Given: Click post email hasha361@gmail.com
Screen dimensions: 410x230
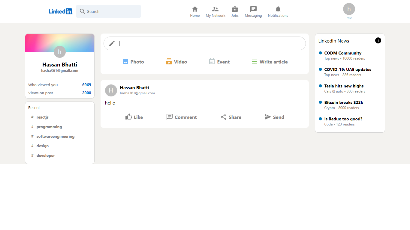Looking at the screenshot, I should [x=137, y=93].
